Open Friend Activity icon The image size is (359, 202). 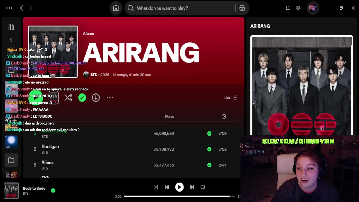click(x=298, y=8)
